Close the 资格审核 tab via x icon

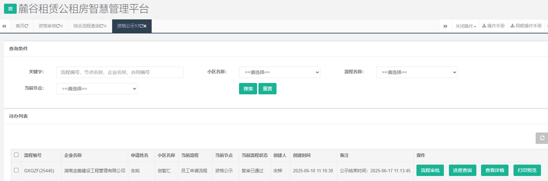(x=62, y=26)
